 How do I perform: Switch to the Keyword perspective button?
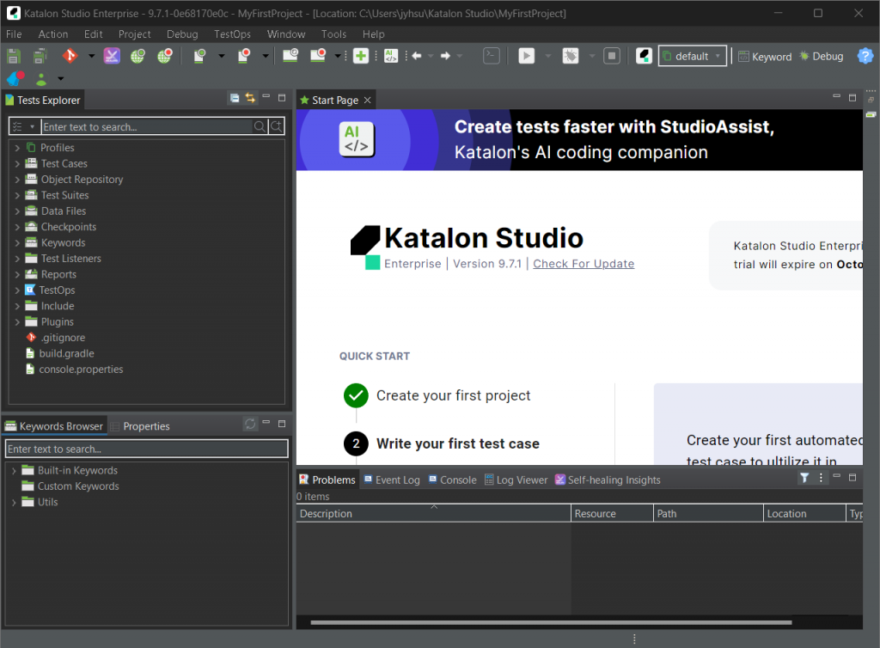[x=765, y=56]
